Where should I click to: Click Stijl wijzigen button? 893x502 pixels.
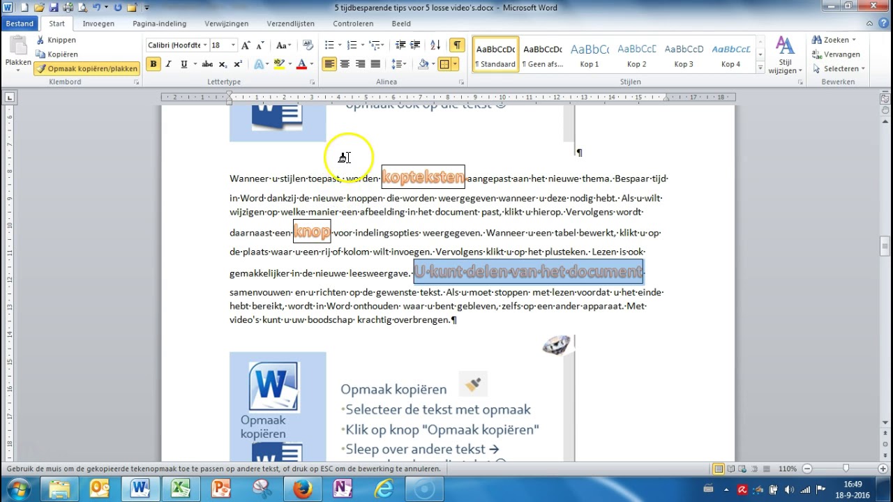tap(786, 55)
